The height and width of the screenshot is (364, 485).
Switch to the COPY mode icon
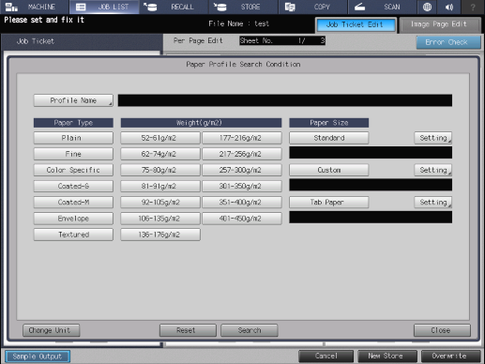[290, 7]
